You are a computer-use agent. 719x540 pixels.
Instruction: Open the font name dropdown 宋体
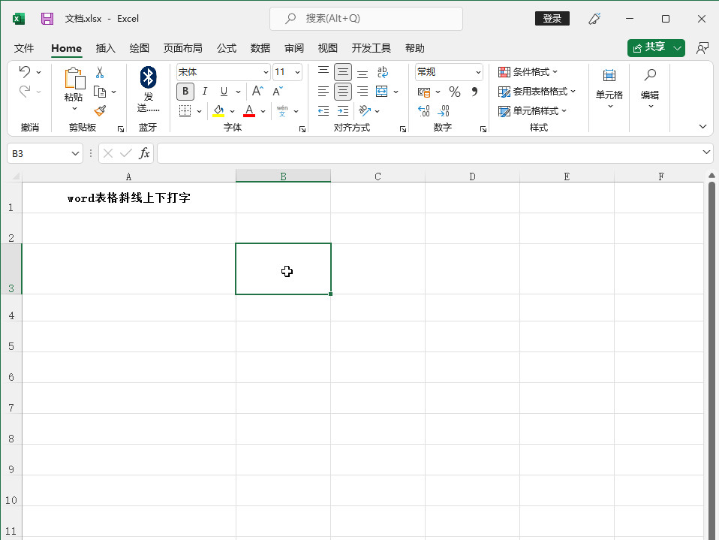click(x=266, y=72)
